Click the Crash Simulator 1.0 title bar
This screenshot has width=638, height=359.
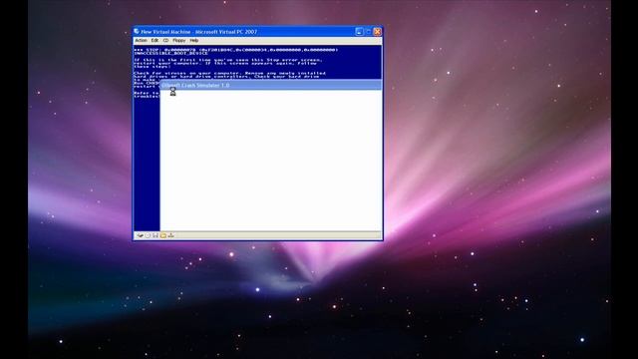[x=270, y=85]
